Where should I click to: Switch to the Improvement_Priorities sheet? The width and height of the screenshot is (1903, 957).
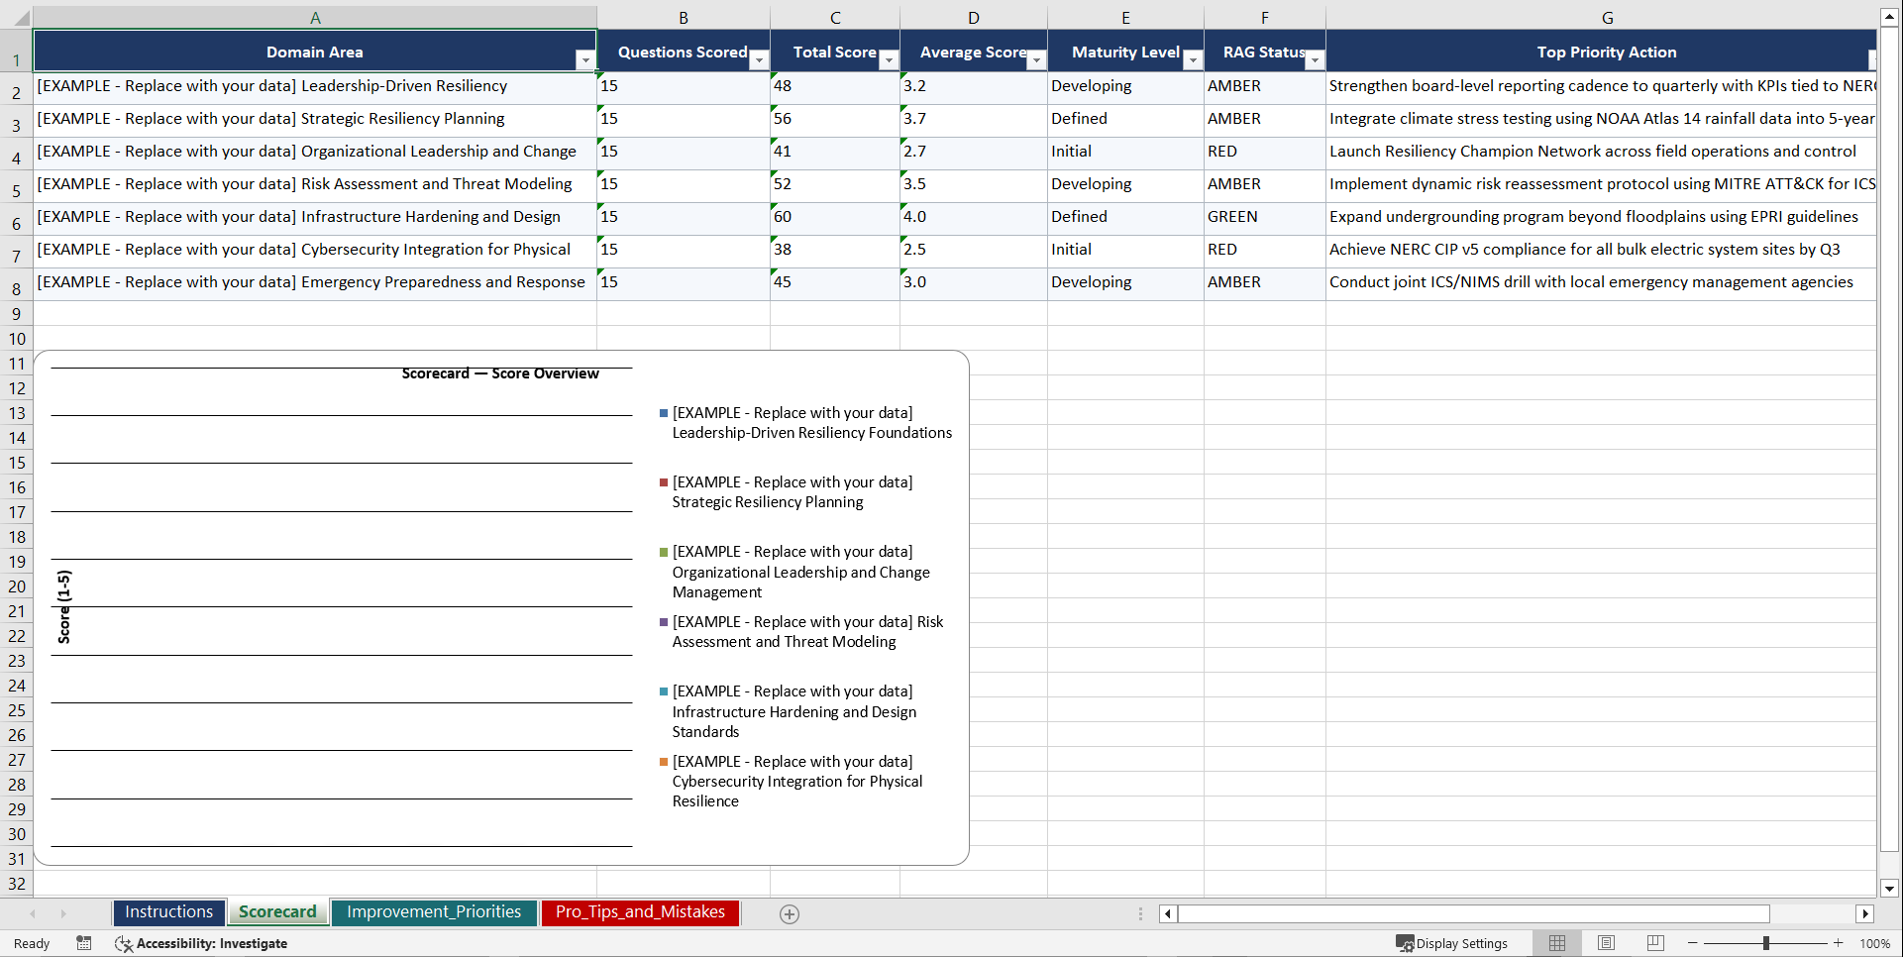[434, 912]
